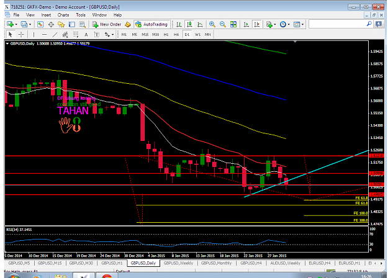388x278 pixels.
Task: Switch to the GBPUSD,Monthly chart tab
Action: [x=216, y=263]
